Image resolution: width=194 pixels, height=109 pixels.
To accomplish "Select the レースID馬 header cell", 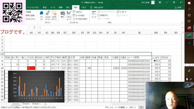I will point(139,58).
